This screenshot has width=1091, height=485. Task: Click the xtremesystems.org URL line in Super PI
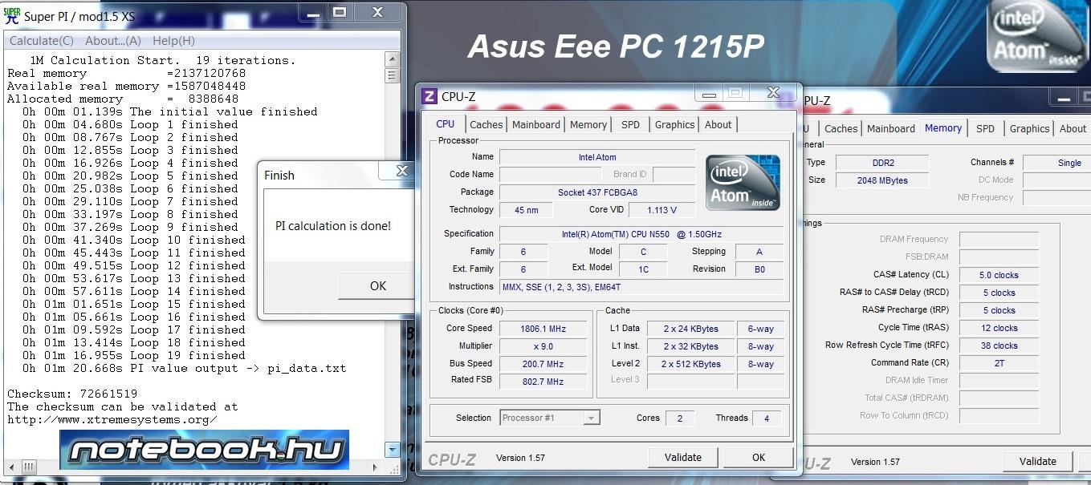(112, 419)
